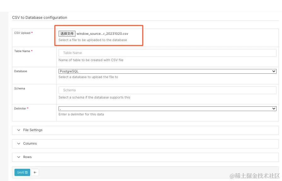282x181 pixels.
Task: Click the text 'Enter a delimiter for this data'
Action: pyautogui.click(x=81, y=114)
